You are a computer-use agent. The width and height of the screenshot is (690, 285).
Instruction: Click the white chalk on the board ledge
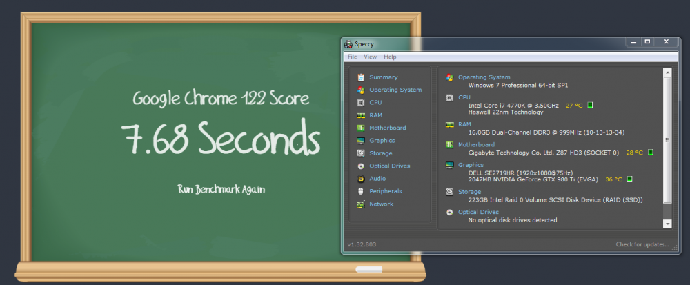click(x=368, y=269)
